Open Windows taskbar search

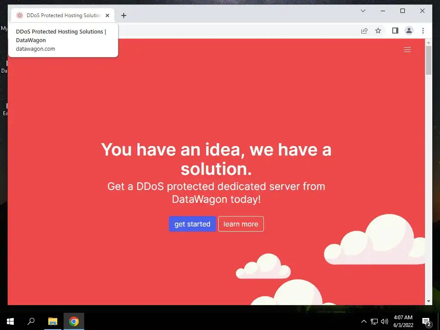click(31, 321)
